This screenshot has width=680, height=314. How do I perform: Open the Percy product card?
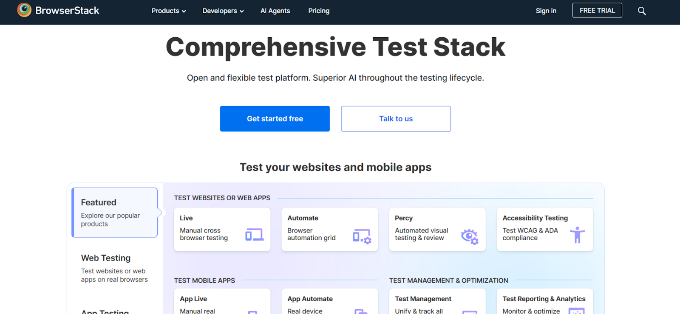pyautogui.click(x=437, y=229)
